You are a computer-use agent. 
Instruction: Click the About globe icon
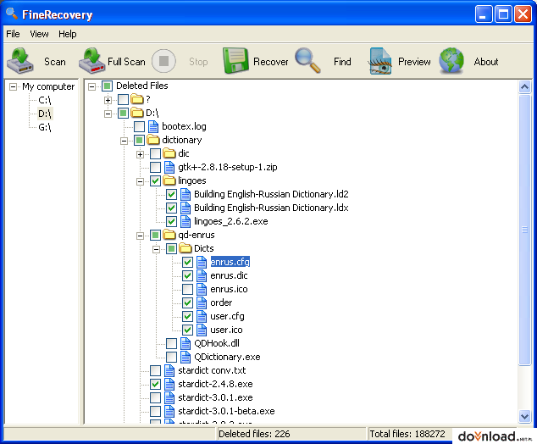coord(451,61)
